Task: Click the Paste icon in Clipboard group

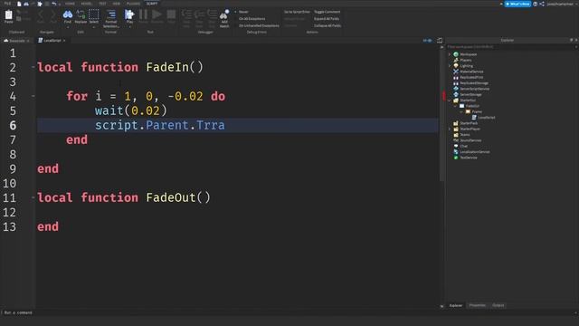Action: 8,15
